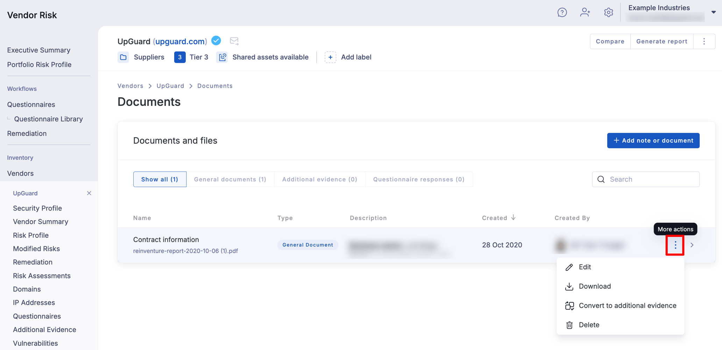The height and width of the screenshot is (350, 722).
Task: Open vendor header kebab menu next to Generate report
Action: [x=704, y=41]
